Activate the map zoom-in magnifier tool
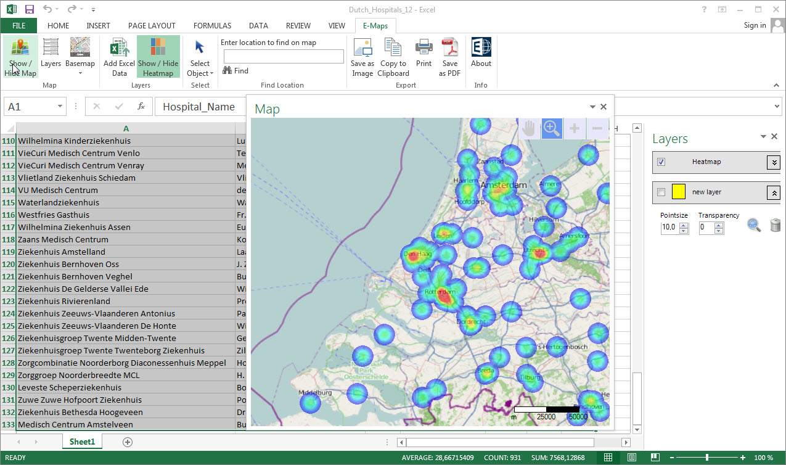 (x=551, y=128)
